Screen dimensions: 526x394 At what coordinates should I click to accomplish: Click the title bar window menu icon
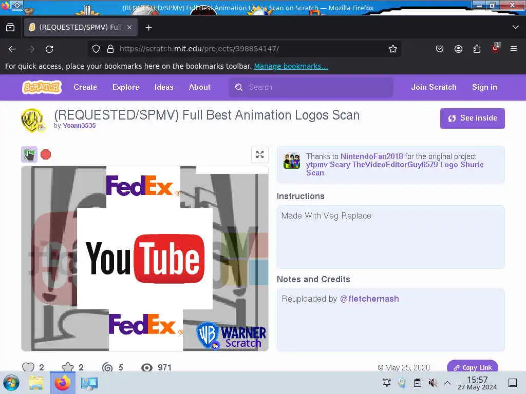[x=17, y=5]
